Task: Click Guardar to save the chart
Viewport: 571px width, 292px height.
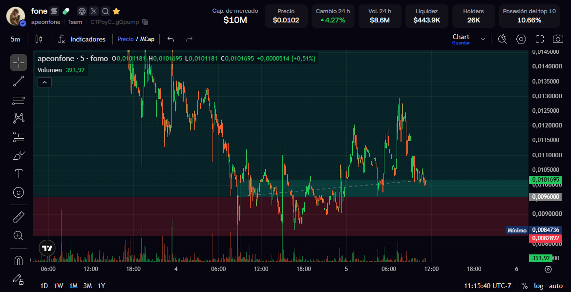Action: (461, 43)
